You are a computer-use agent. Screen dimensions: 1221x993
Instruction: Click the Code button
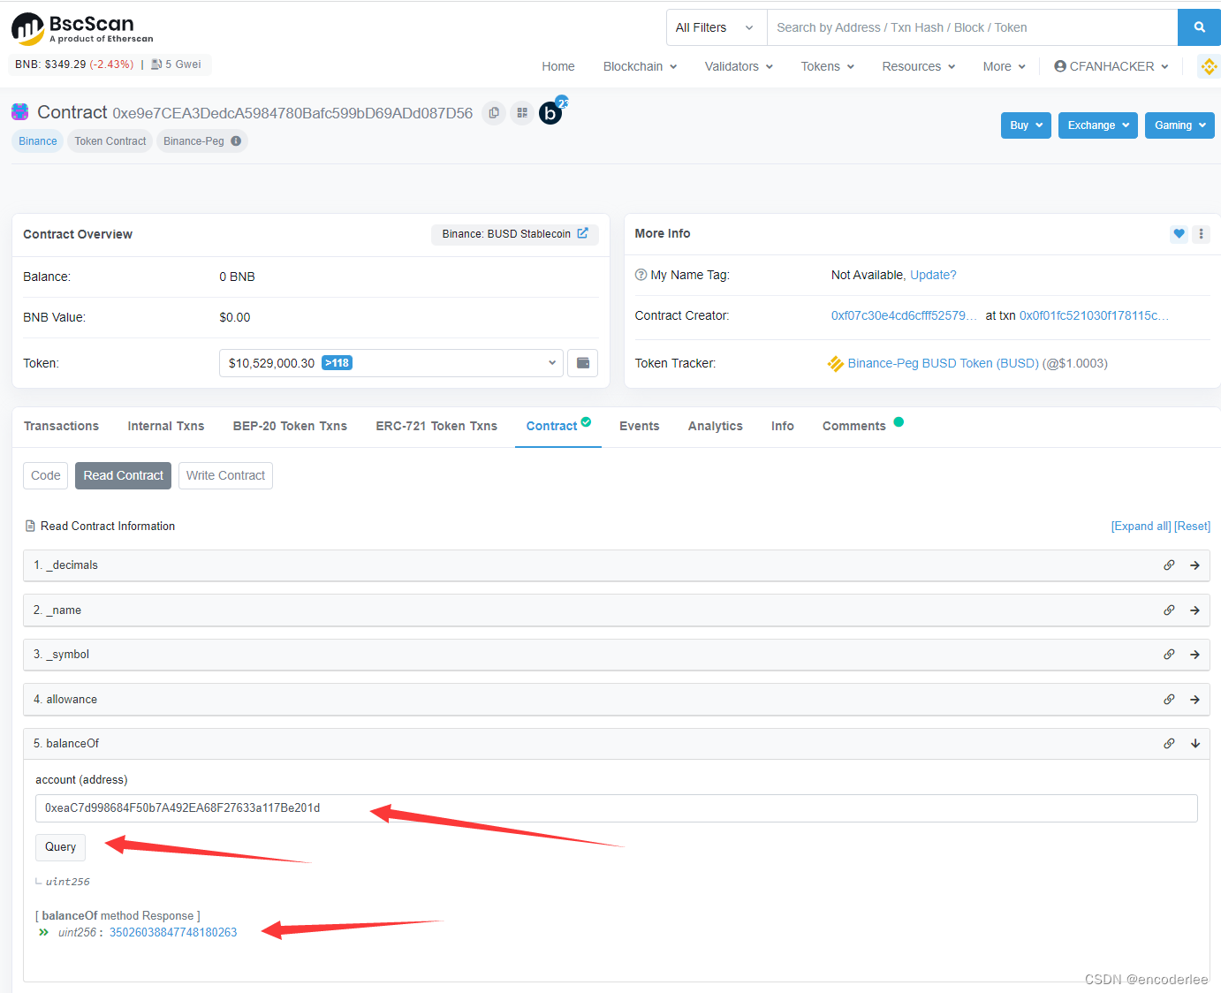tap(46, 475)
